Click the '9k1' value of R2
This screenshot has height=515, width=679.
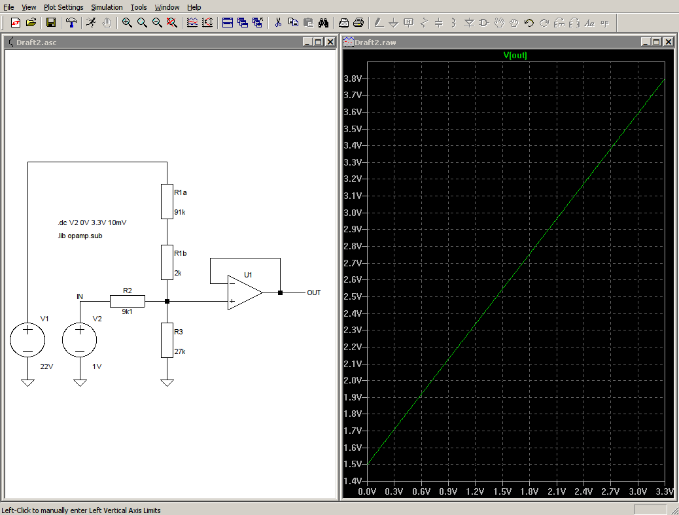click(127, 312)
